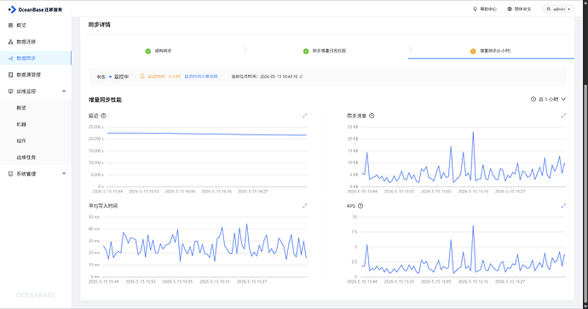
Task: Click the 运维监控 monitor icon in sidebar
Action: tap(10, 91)
